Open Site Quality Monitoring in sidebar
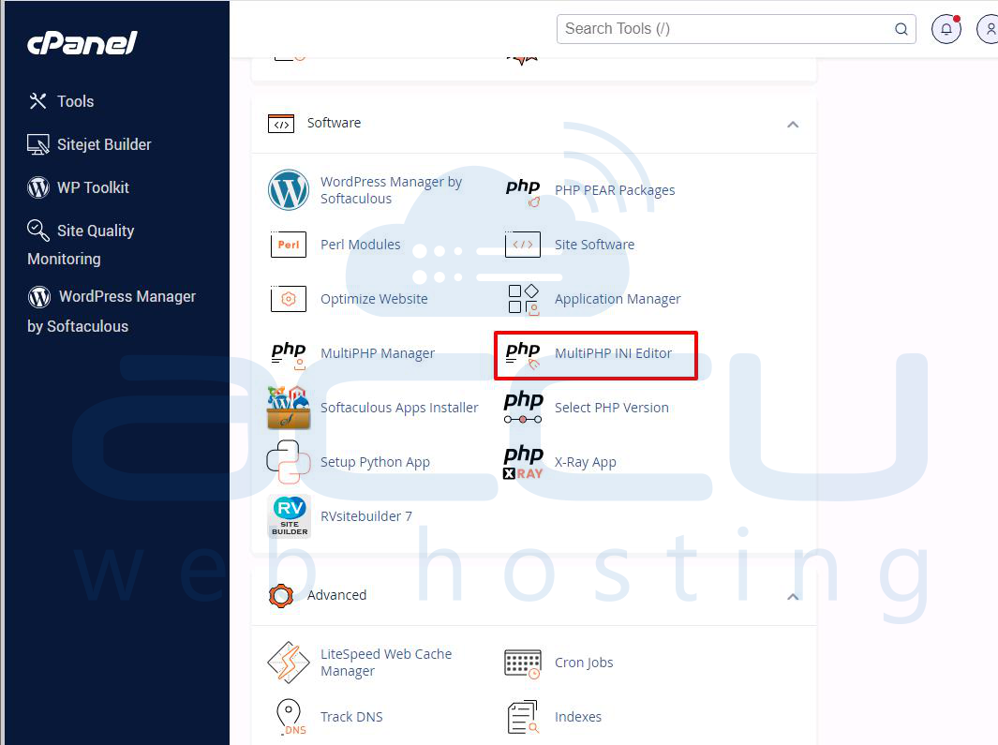 [81, 245]
